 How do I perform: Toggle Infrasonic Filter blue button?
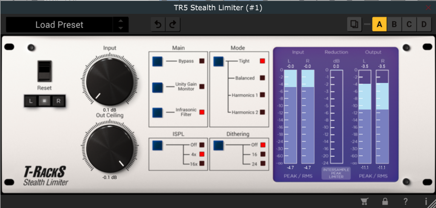pyautogui.click(x=158, y=112)
